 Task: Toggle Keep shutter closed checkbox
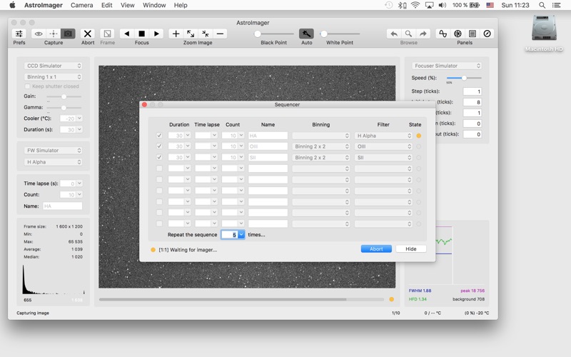point(27,86)
